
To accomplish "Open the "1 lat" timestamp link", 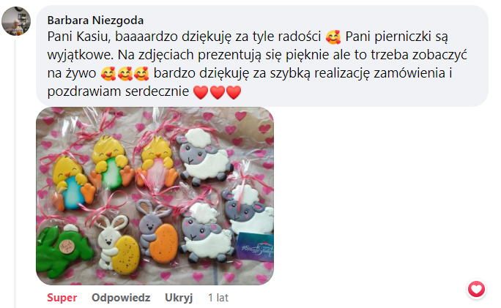I will tap(218, 298).
